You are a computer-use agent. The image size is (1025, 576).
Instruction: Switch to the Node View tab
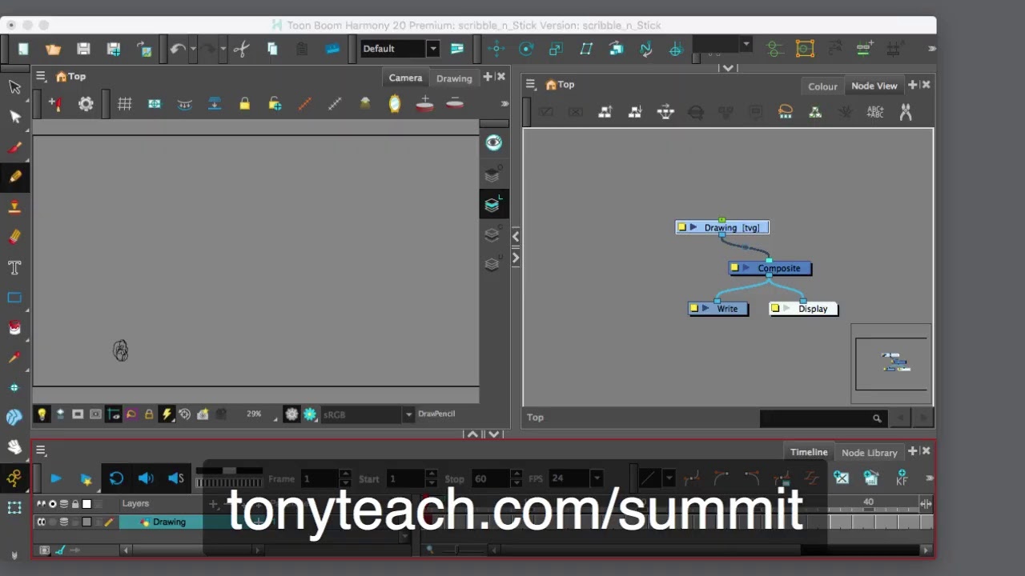coord(874,86)
